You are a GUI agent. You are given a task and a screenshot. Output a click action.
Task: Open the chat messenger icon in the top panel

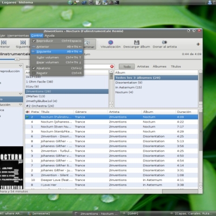[x=76, y=3]
